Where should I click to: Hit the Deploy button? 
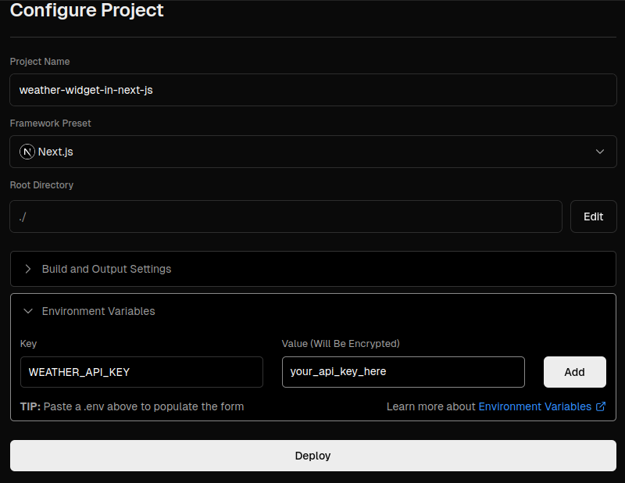[x=312, y=456]
